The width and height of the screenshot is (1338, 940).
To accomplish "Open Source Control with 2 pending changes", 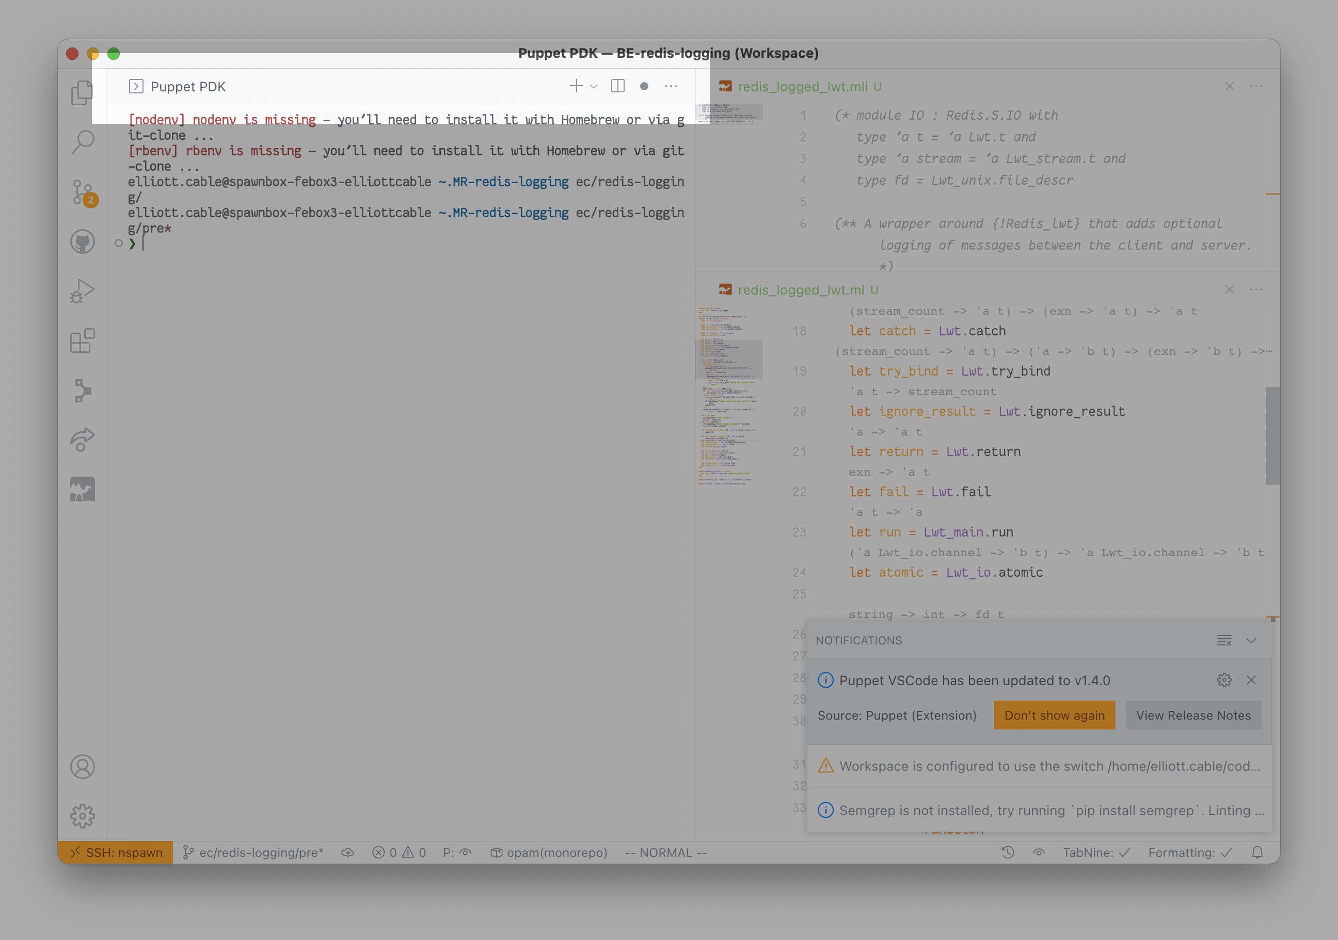I will coord(83,191).
